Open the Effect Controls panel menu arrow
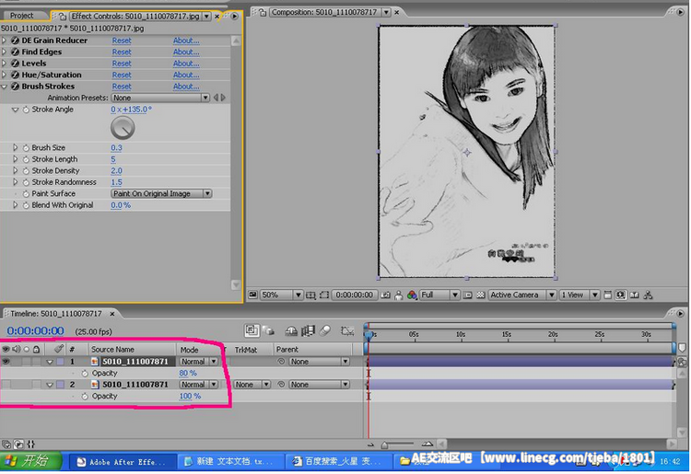This screenshot has height=474, width=691. click(x=234, y=17)
